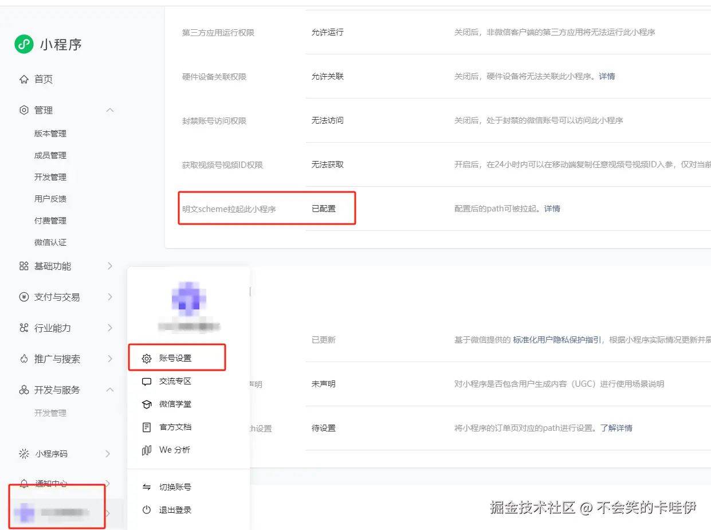Screen dimensions: 711x530
Task: Click the blurred avatar in the popup menu
Action: pyautogui.click(x=188, y=299)
